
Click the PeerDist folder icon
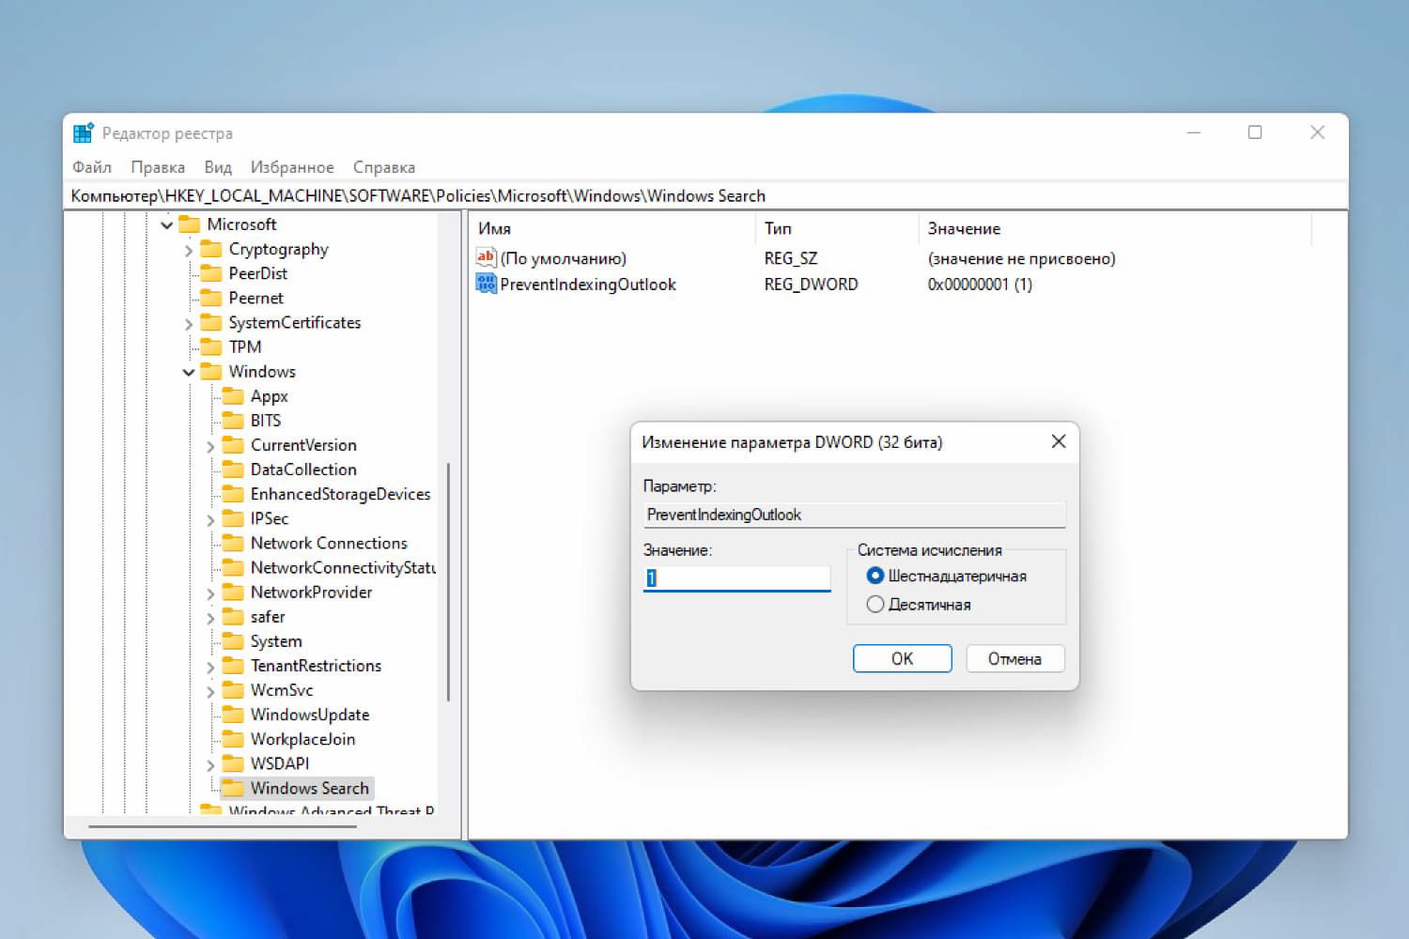[x=211, y=273]
